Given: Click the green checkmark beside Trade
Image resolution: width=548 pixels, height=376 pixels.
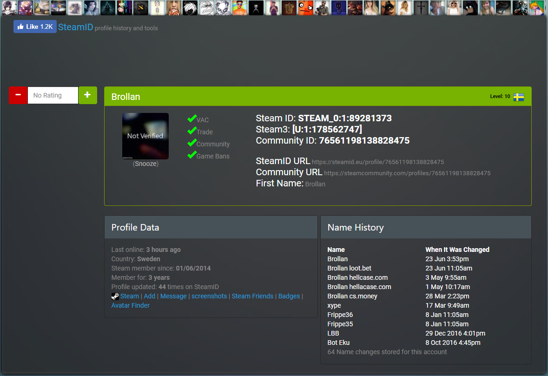Looking at the screenshot, I should (191, 131).
